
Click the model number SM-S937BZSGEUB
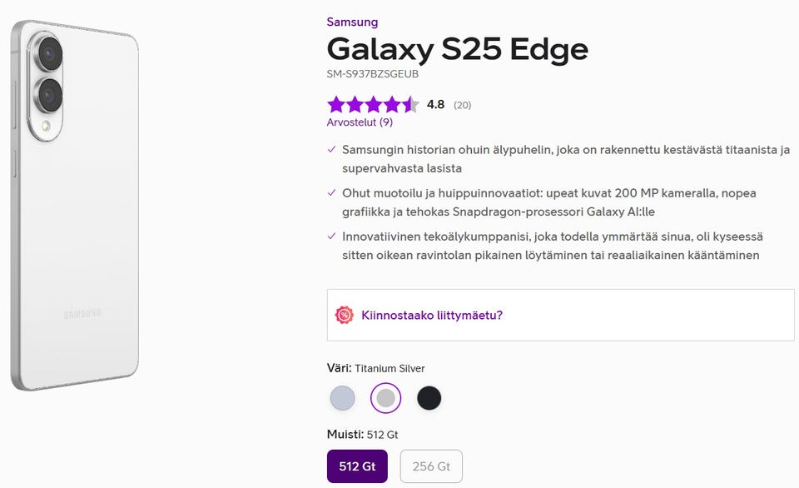point(372,73)
